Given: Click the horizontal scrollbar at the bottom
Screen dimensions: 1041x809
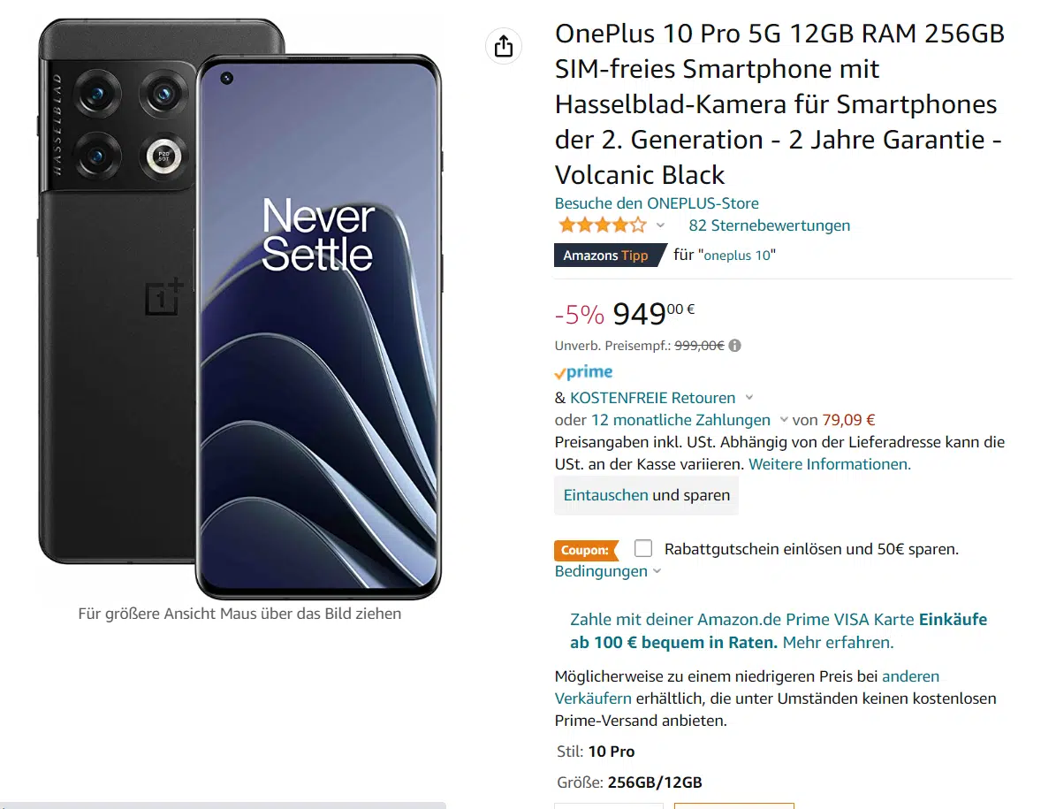Looking at the screenshot, I should tap(223, 805).
